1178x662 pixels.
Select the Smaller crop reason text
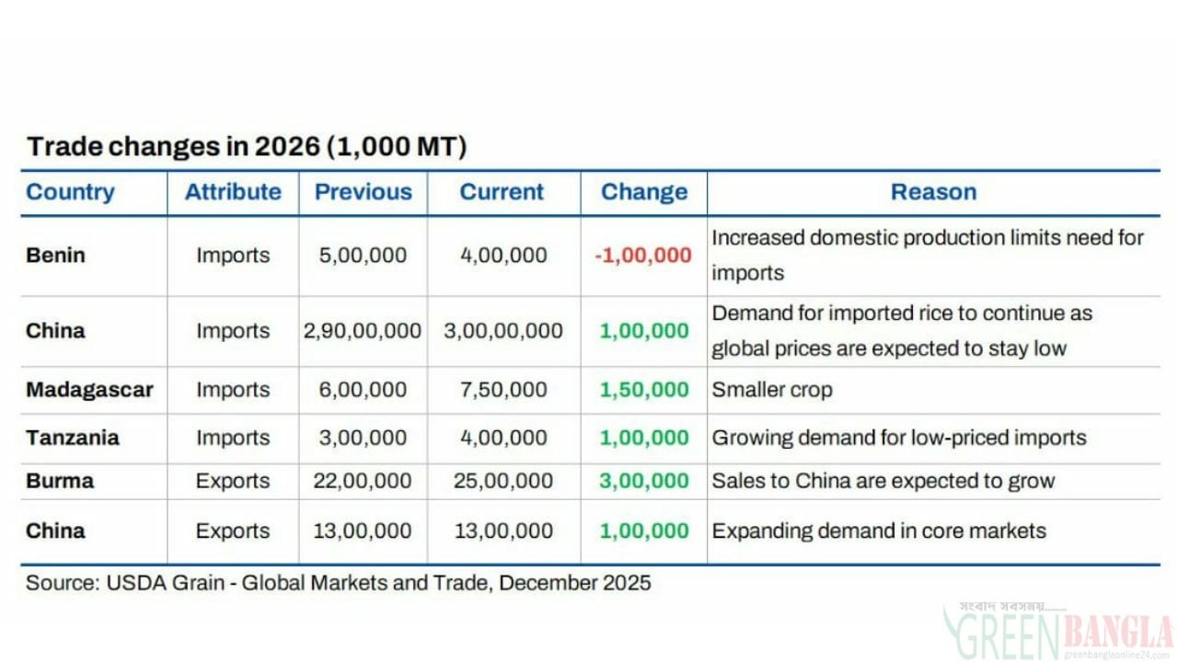point(772,390)
